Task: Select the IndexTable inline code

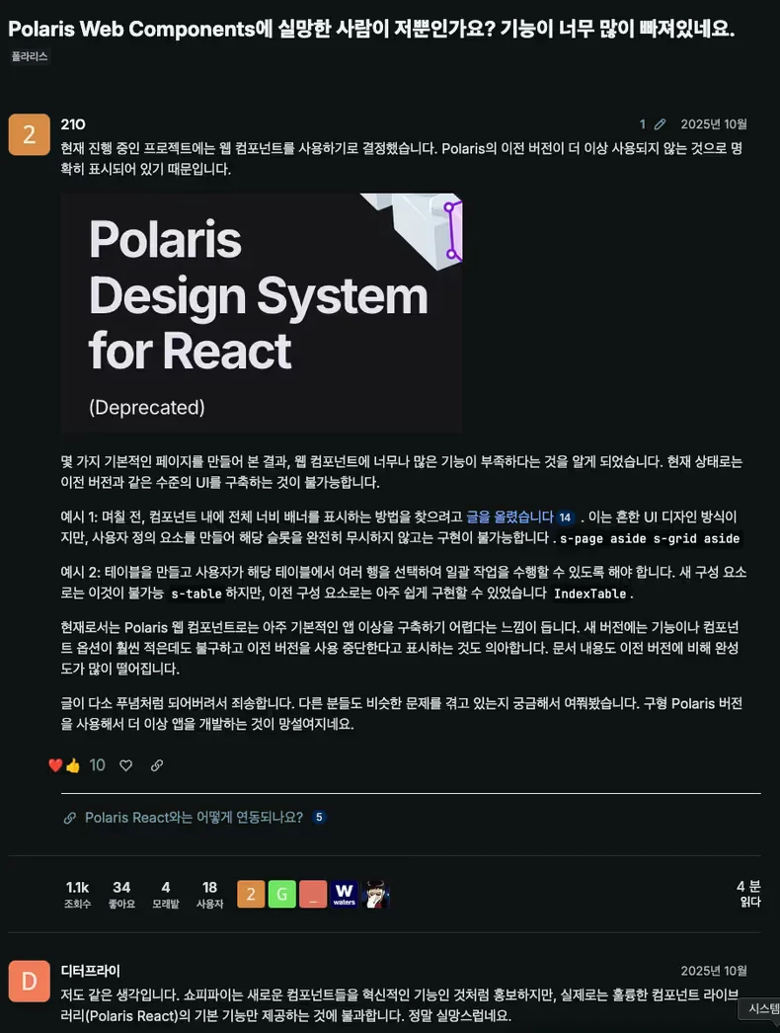Action: [589, 594]
